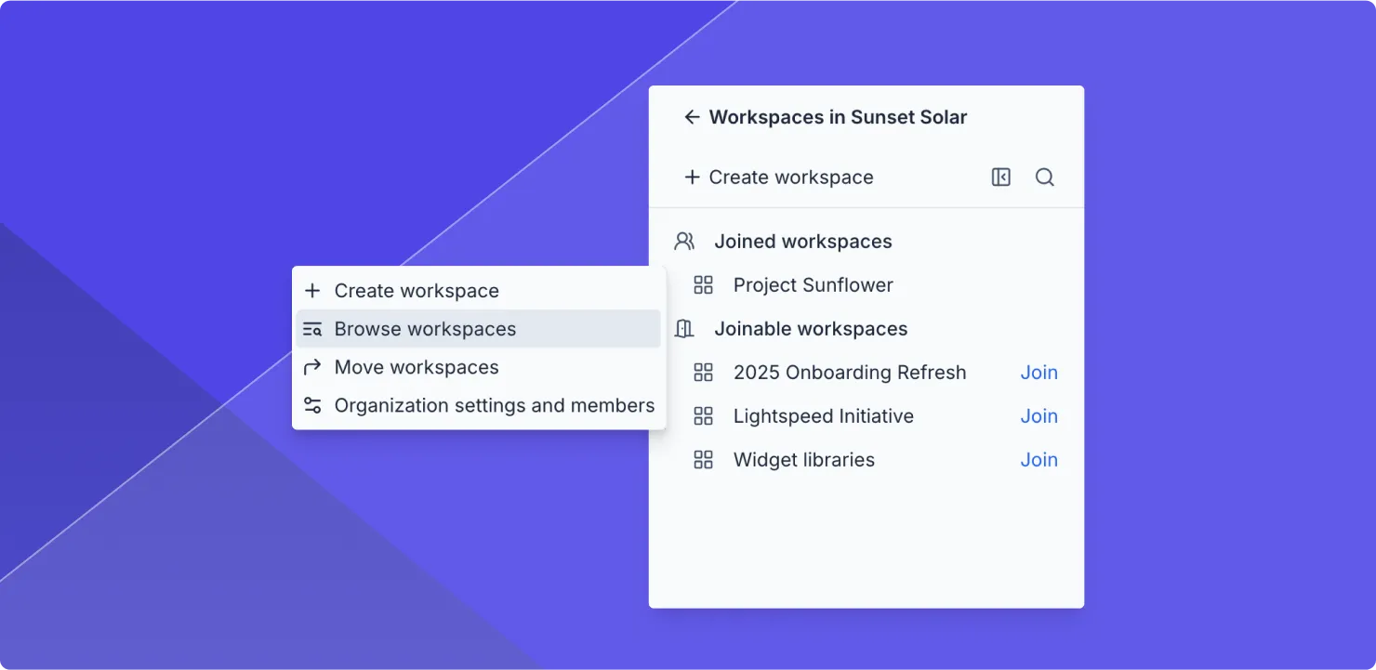
Task: Click the Lightspeed Initiative grid icon
Action: 703,416
